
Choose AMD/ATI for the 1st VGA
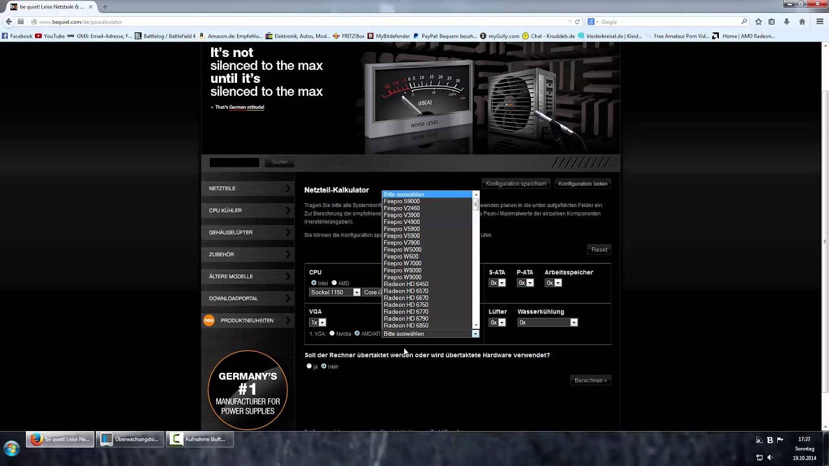tap(357, 333)
